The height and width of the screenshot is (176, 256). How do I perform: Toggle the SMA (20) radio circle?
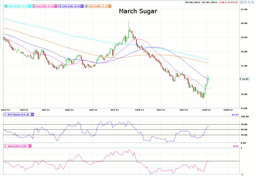click(x=33, y=6)
